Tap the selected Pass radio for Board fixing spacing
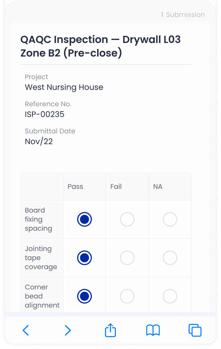Viewport: 221px width, 349px height. coord(84,219)
